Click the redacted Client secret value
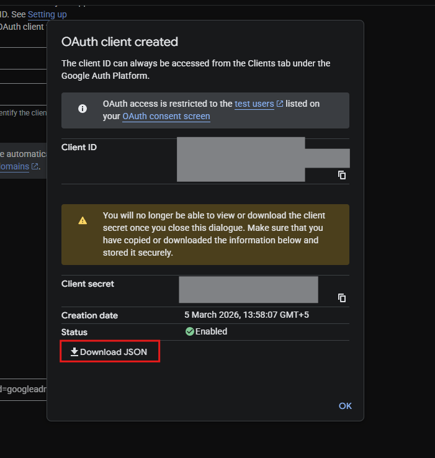The height and width of the screenshot is (458, 435). (x=248, y=289)
